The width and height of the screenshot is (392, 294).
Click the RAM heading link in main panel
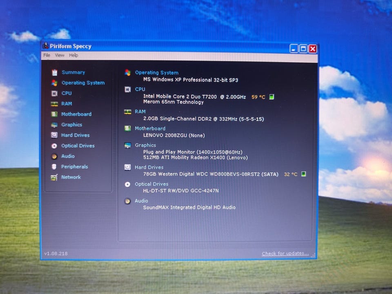(x=140, y=112)
